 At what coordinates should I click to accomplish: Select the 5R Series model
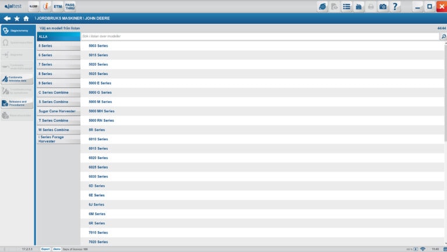[x=262, y=130]
